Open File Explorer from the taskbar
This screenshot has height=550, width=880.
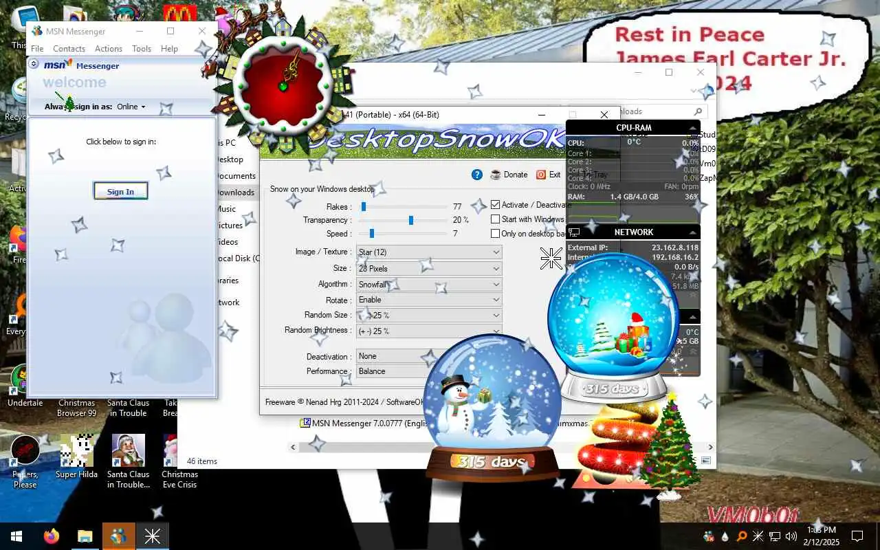85,536
